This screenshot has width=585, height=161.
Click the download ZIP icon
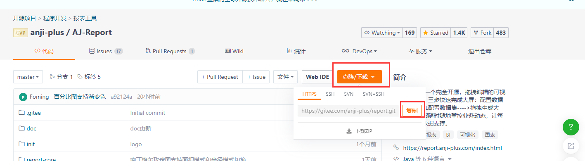pos(349,131)
